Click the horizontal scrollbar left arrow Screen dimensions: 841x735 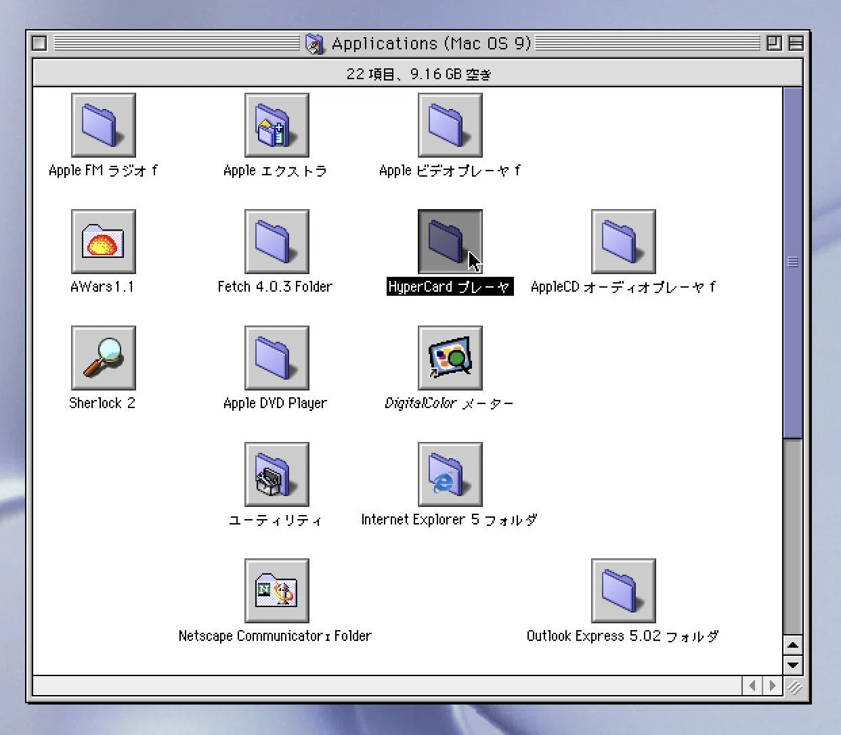(x=753, y=686)
